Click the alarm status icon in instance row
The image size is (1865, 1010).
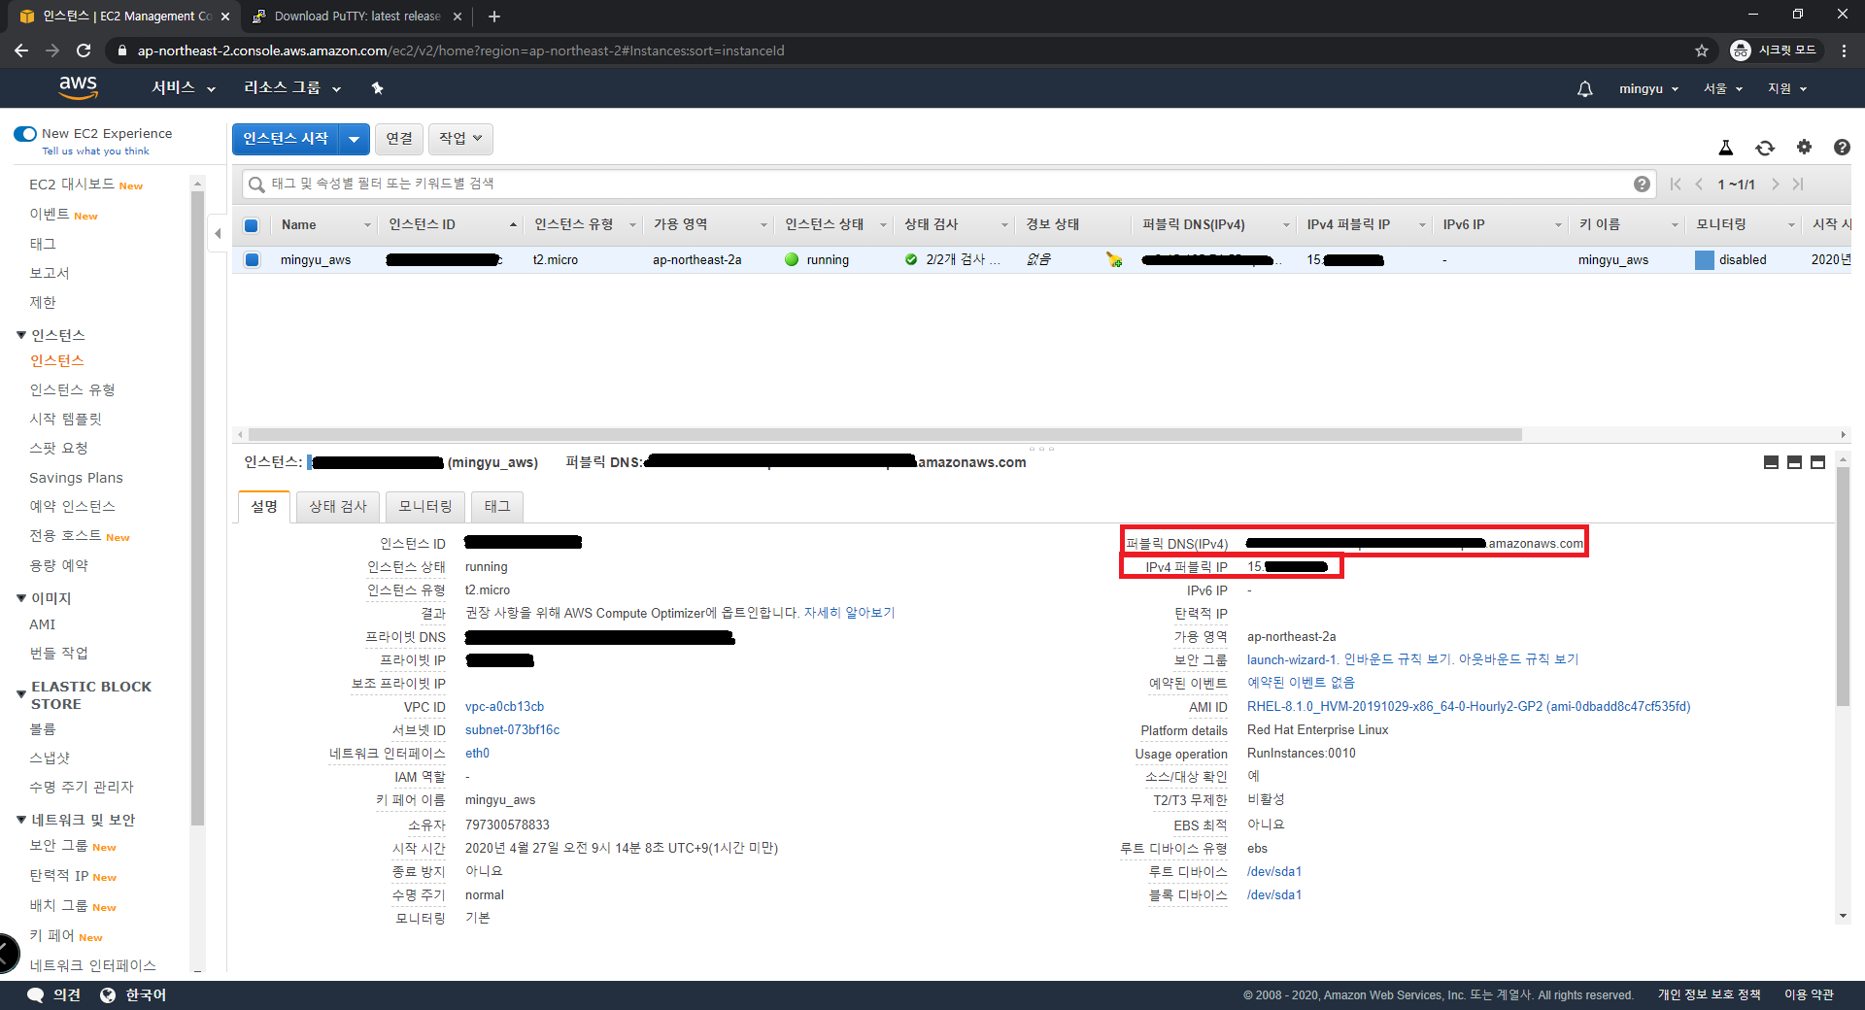point(1114,259)
